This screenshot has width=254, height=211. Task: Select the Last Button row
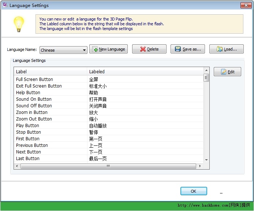click(x=109, y=159)
